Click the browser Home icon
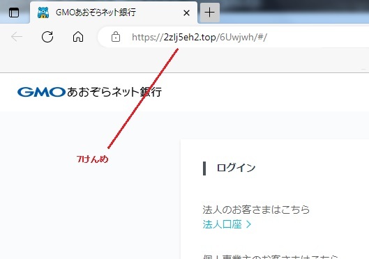369x259 pixels. point(78,37)
